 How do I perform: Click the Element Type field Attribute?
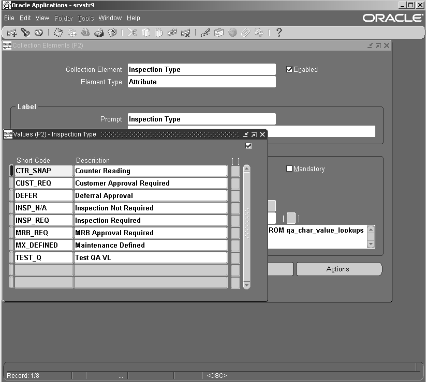point(202,82)
